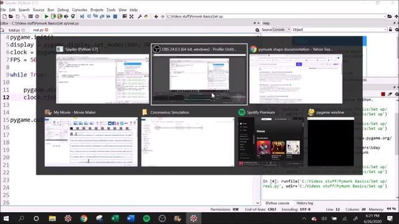Click the Debug file icon

(x=82, y=17)
